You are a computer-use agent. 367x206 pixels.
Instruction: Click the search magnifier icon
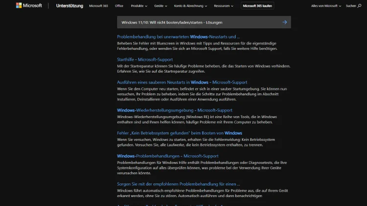point(359,6)
